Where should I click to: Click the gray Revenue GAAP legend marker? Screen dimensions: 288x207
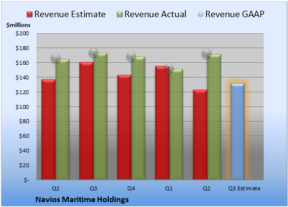click(x=201, y=15)
